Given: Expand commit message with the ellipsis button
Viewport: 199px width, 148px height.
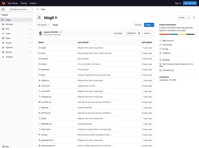Looking at the screenshot, I should pos(61,32).
